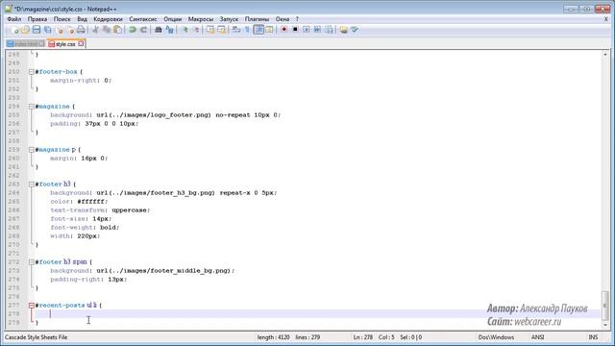Paste from clipboard toolbar icon

pos(117,30)
